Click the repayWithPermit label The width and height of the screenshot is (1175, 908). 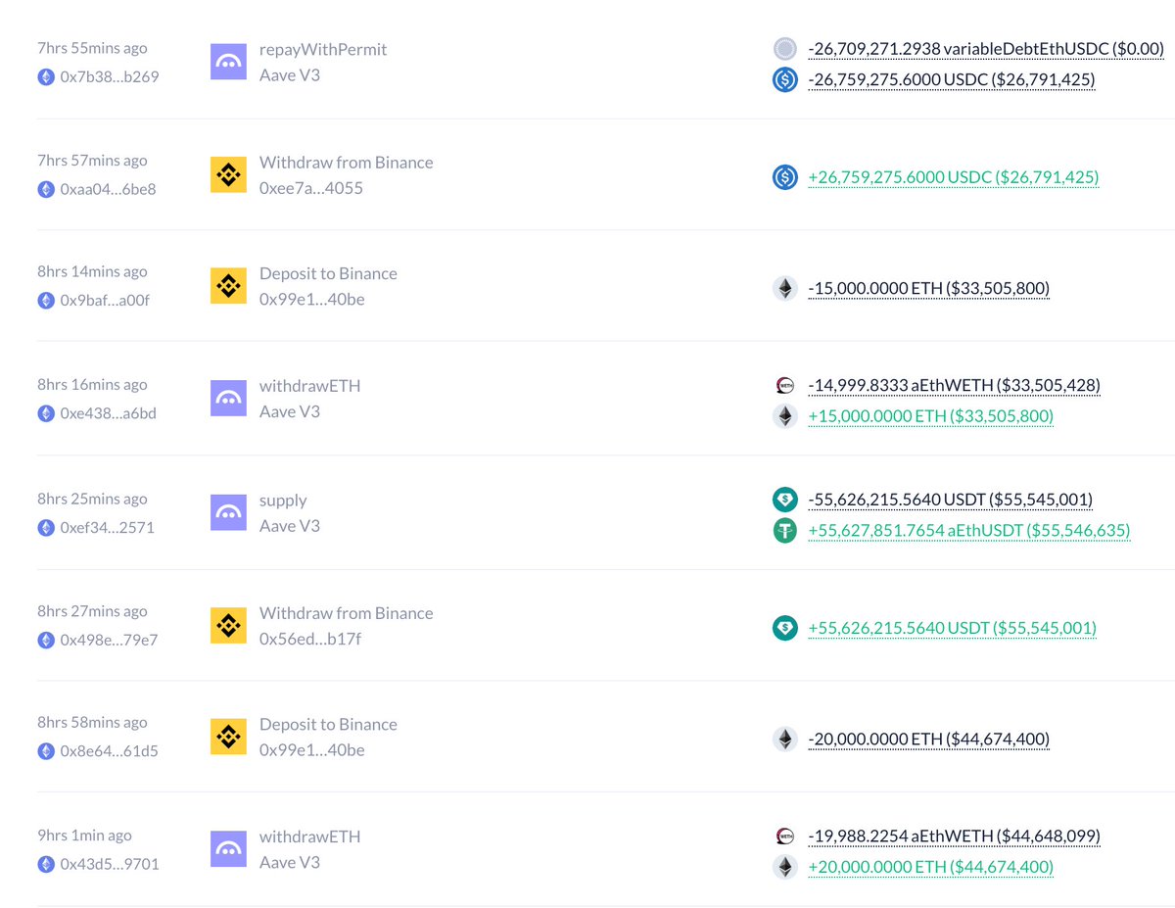coord(324,49)
